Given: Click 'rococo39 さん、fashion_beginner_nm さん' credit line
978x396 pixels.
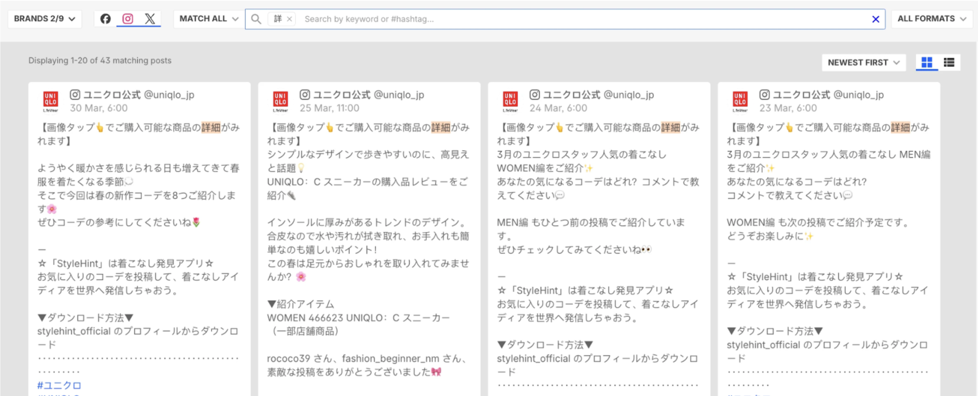Looking at the screenshot, I should coord(367,358).
